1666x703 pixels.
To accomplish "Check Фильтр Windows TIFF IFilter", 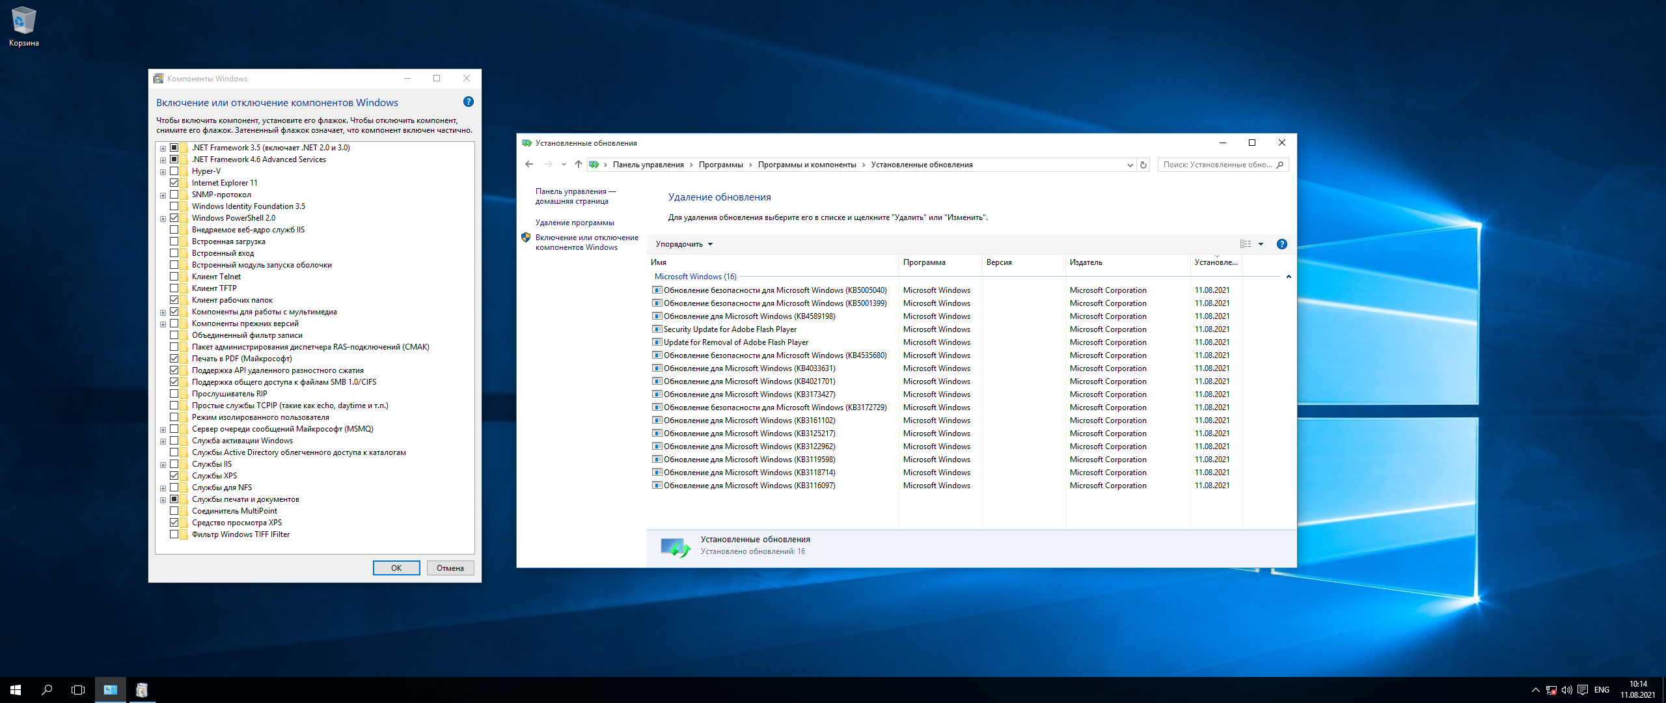I will coord(174,534).
